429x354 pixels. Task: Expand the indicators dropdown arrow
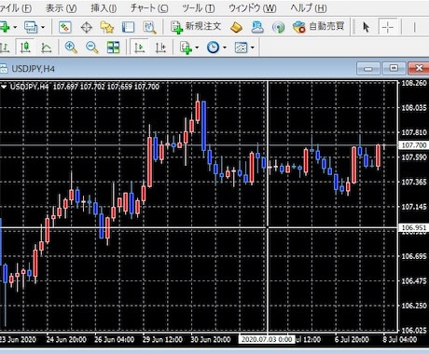[197, 48]
